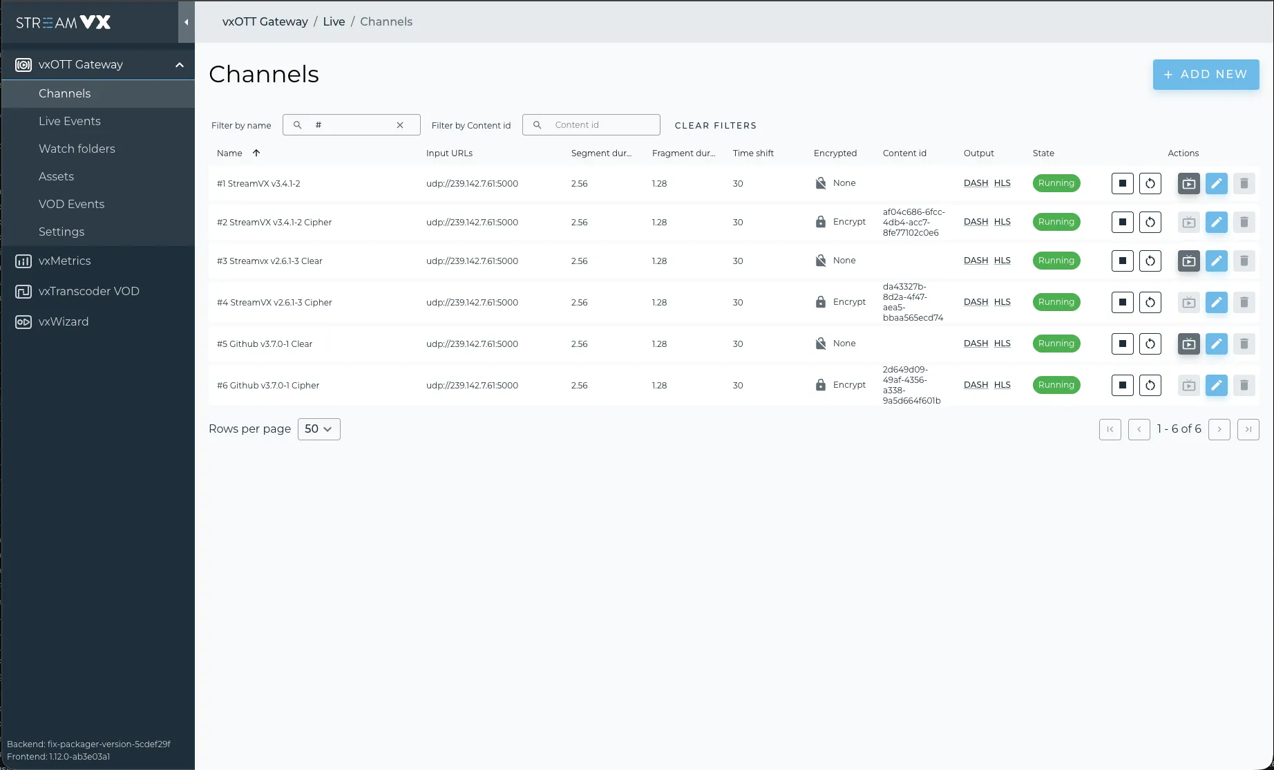Screen dimensions: 1274x770
Task: Focus the Filter by Content id input
Action: point(591,125)
